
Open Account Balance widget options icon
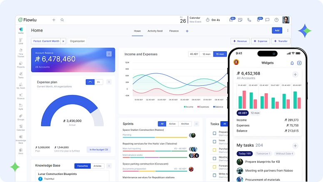coord(109,54)
